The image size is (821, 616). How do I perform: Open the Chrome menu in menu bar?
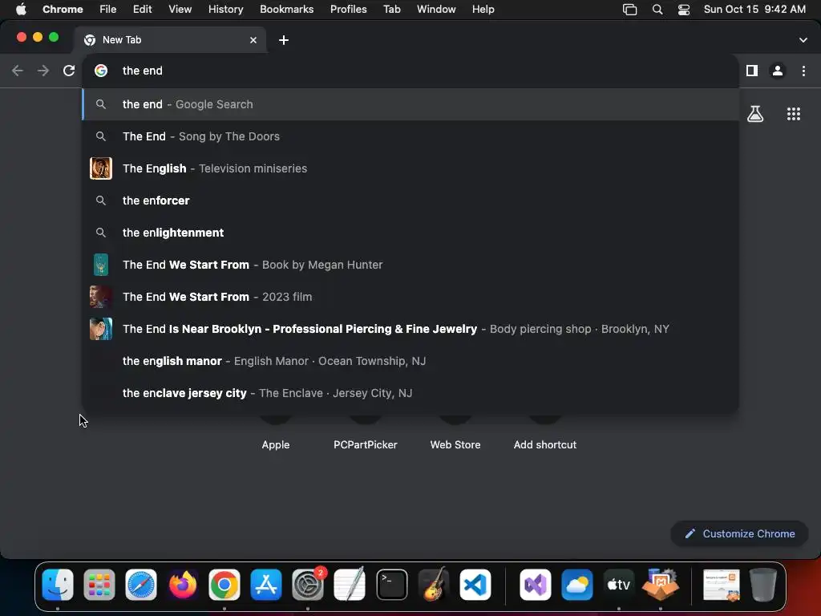(63, 10)
